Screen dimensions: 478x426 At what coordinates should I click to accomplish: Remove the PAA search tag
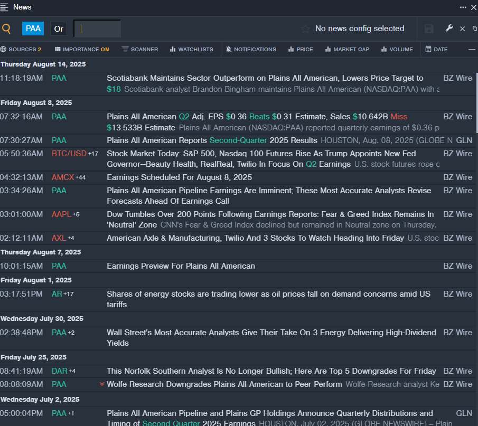[33, 29]
